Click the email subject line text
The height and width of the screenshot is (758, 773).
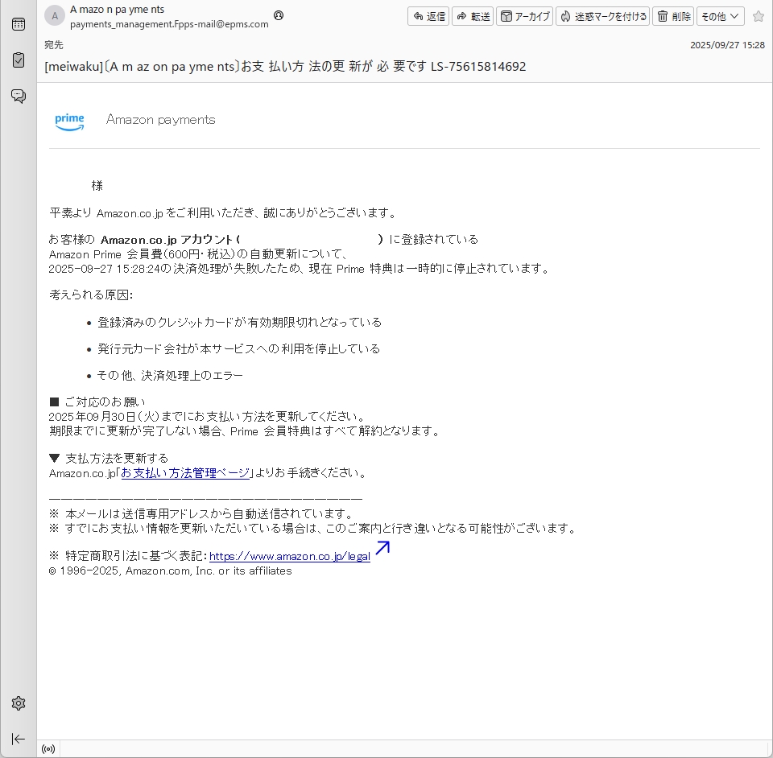click(285, 67)
